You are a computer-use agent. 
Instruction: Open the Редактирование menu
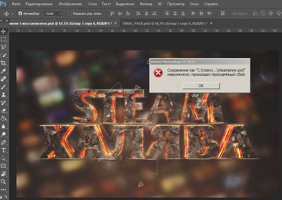[x=39, y=4]
